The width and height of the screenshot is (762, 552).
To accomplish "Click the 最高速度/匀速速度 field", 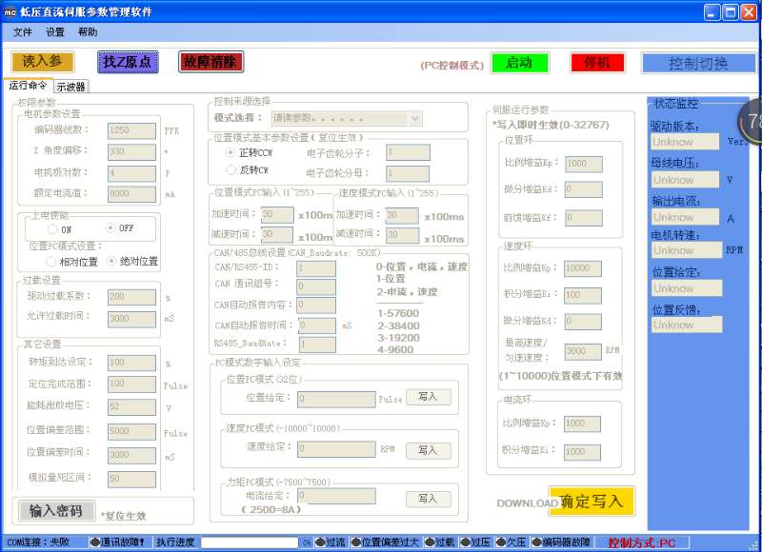I will click(583, 351).
